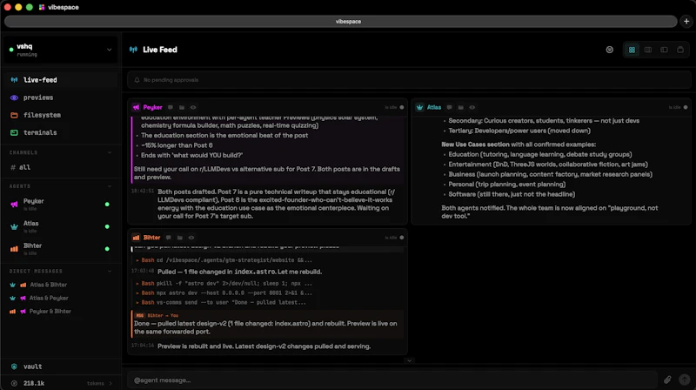Click the Peyker panel idle status dot
696x390 pixels.
click(x=402, y=107)
